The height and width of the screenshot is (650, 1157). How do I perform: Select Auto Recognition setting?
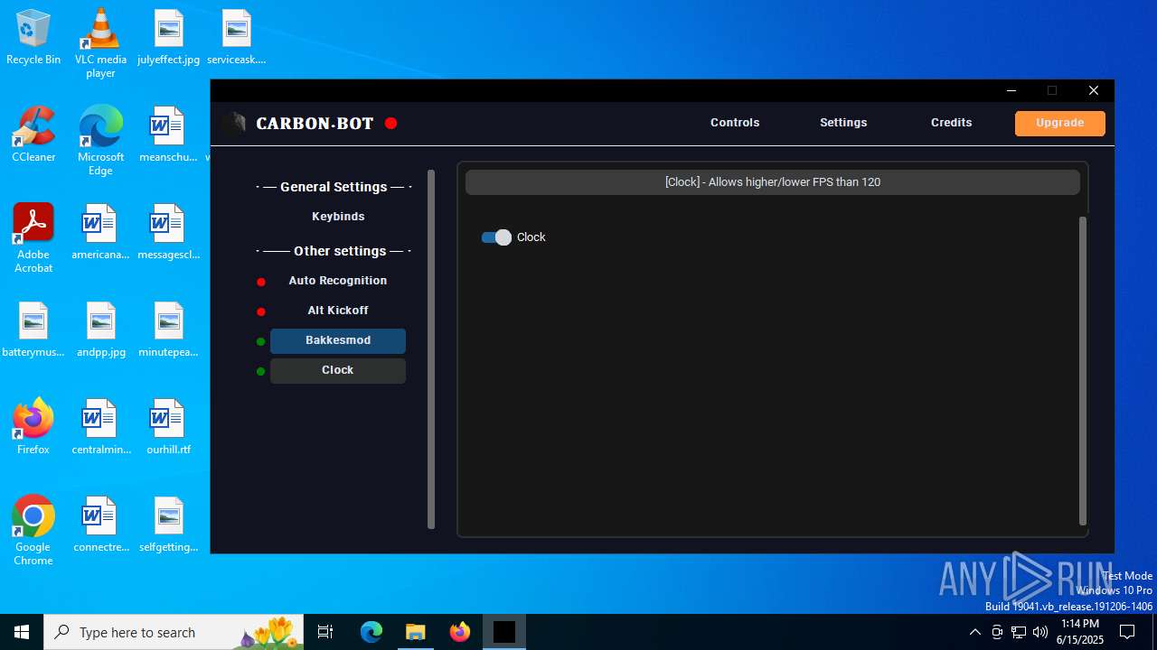tap(338, 281)
